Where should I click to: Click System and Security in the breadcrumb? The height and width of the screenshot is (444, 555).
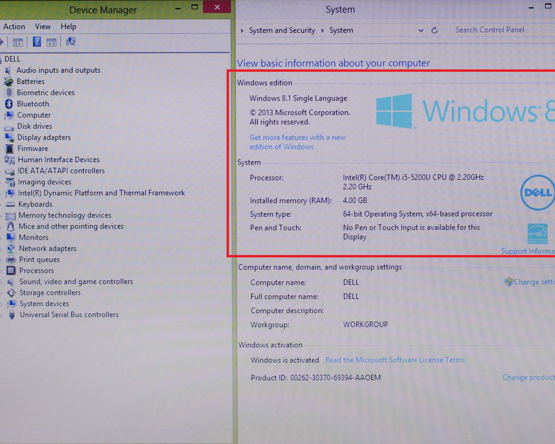[x=282, y=30]
